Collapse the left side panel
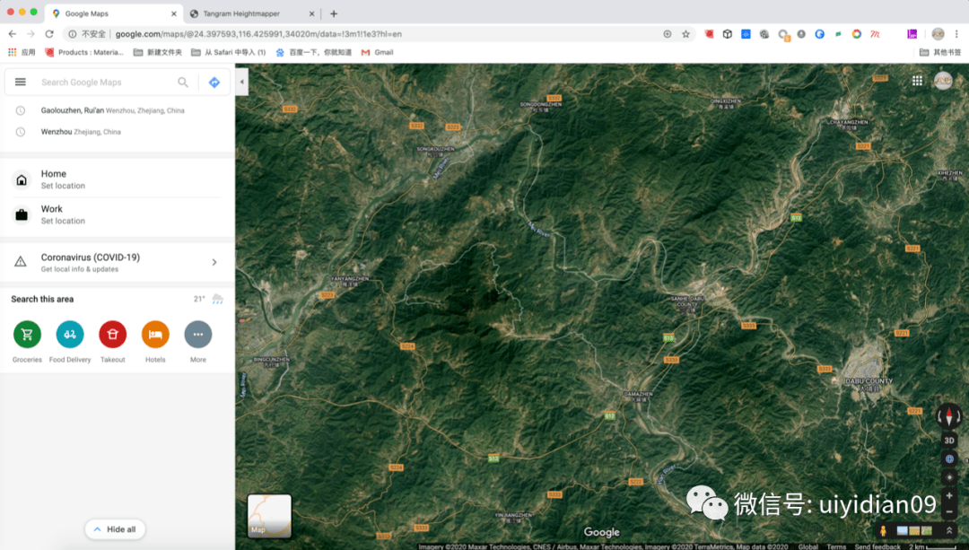The height and width of the screenshot is (550, 969). tap(241, 82)
